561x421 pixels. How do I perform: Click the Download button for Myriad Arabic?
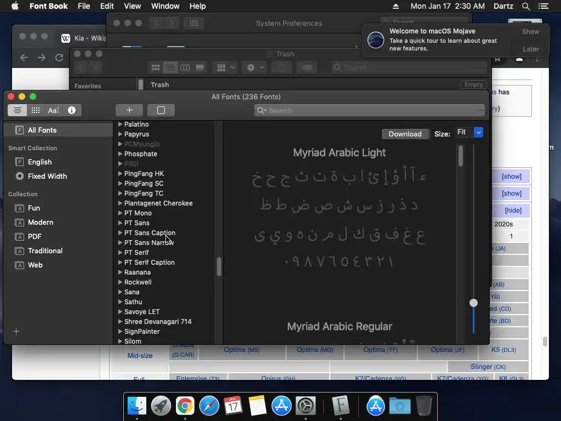coord(405,134)
